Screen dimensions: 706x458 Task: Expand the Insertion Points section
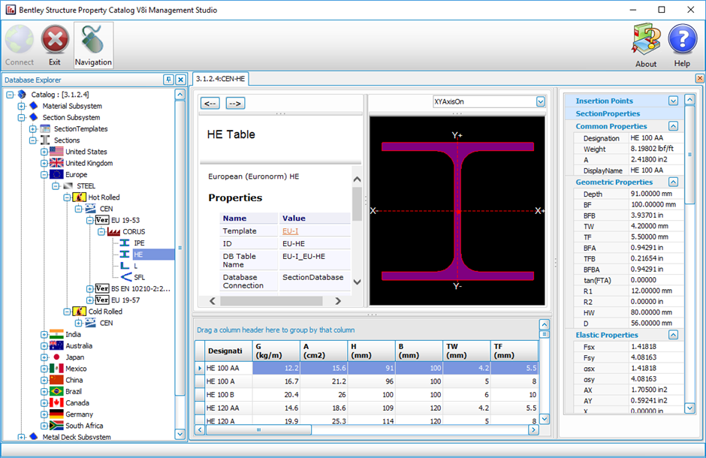coord(673,101)
